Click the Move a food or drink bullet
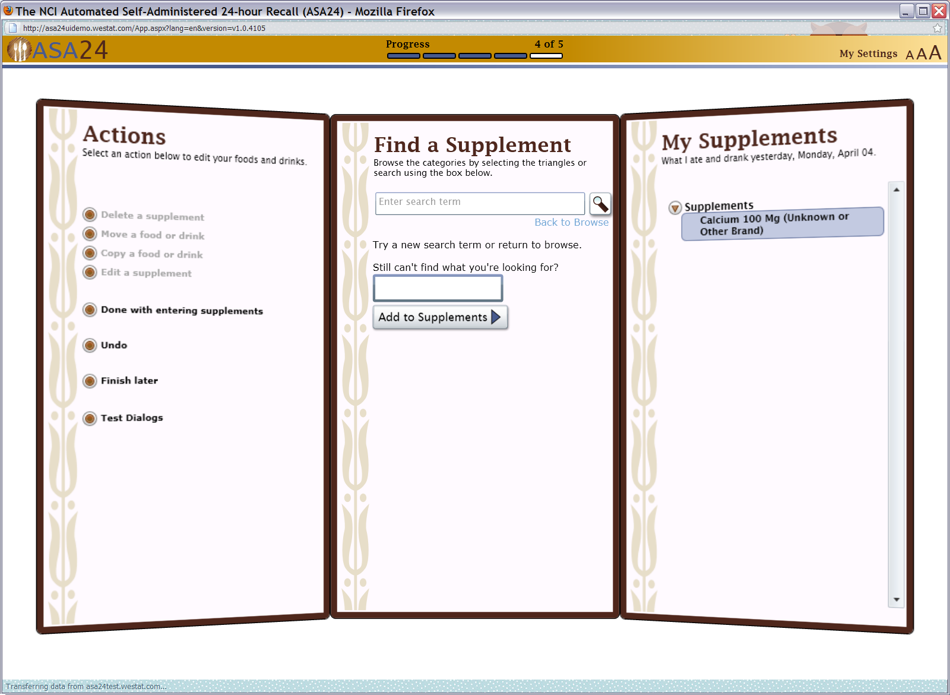The width and height of the screenshot is (950, 695). [x=90, y=233]
